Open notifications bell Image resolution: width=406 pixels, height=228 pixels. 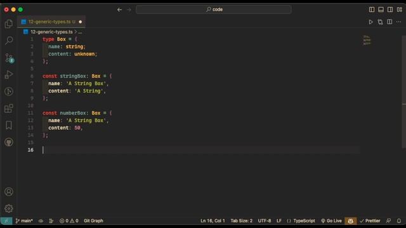[x=399, y=221]
